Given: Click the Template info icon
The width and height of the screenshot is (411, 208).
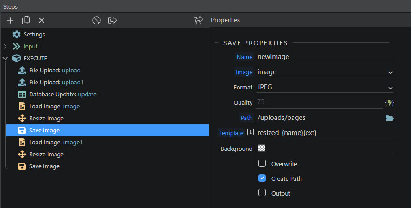Looking at the screenshot, I should click(250, 132).
